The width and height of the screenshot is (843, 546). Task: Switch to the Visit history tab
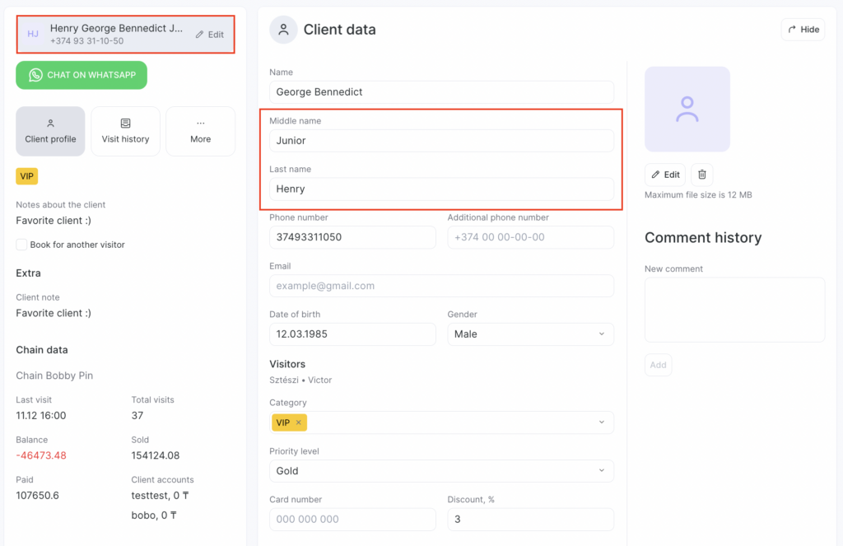[x=125, y=131]
